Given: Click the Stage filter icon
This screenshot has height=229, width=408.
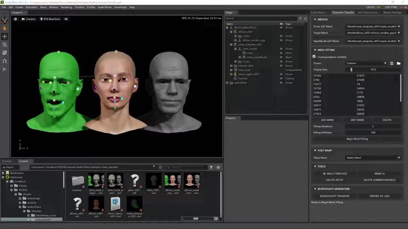Looking at the screenshot, I should (300, 18).
